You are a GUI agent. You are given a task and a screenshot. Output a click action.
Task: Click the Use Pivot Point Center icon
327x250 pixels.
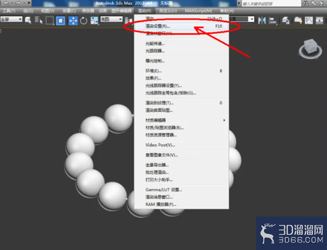pos(128,21)
